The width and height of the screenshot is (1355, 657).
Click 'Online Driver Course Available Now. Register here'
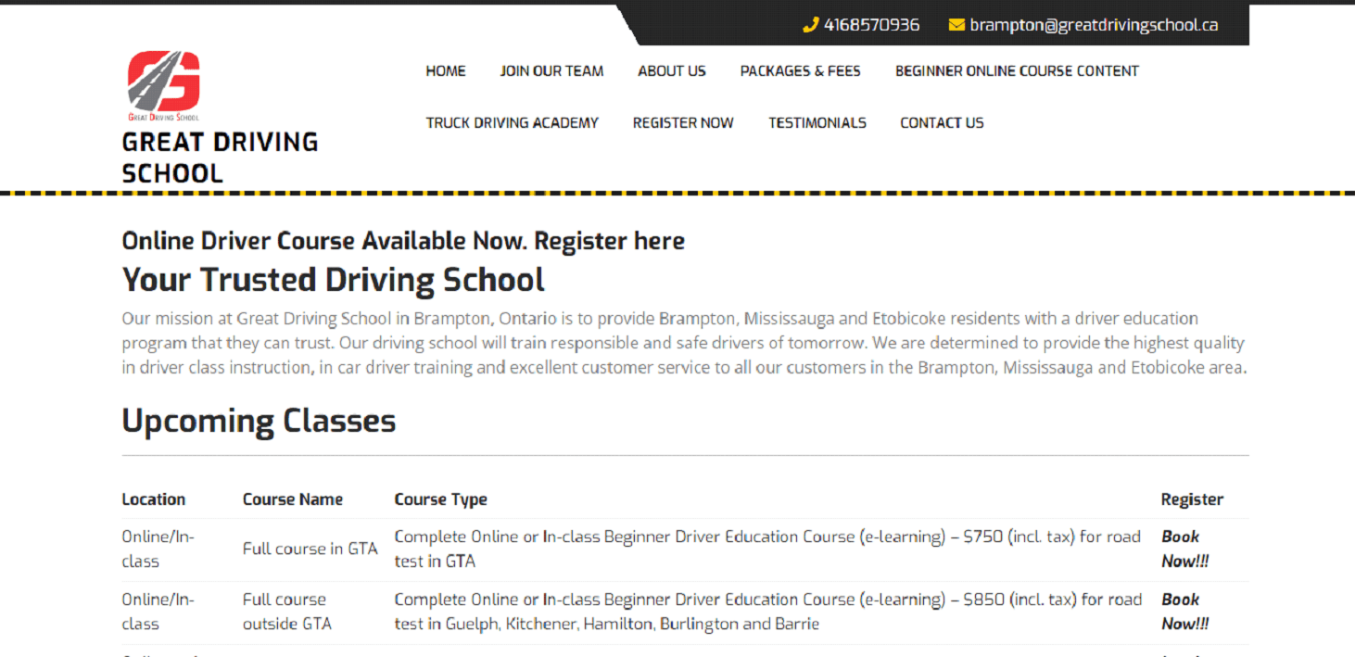click(403, 241)
